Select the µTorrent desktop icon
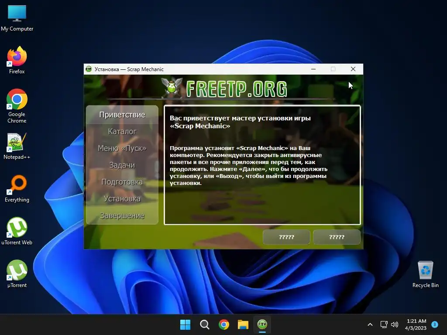The height and width of the screenshot is (335, 447). point(17,274)
